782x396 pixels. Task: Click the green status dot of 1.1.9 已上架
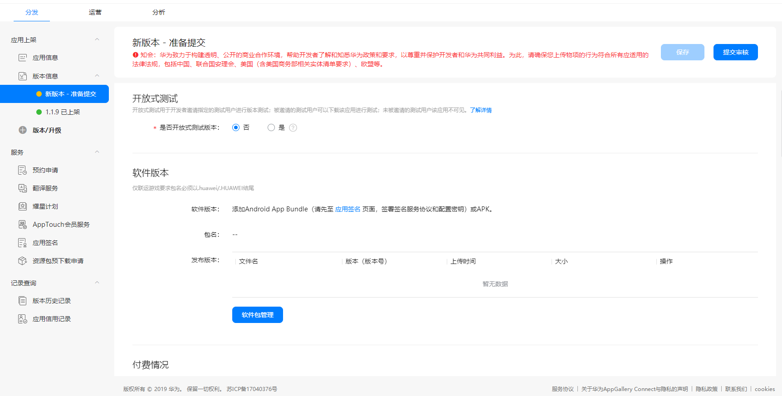pos(39,112)
